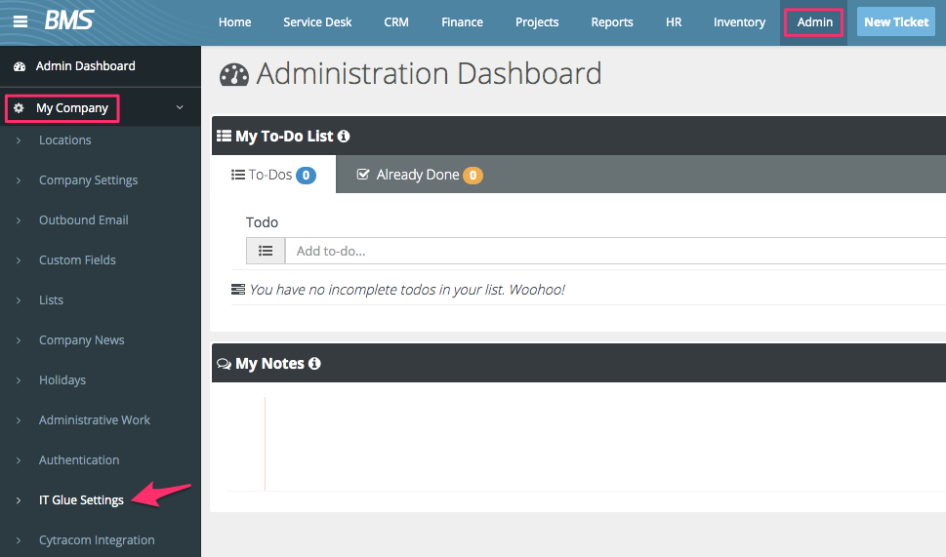Open Outbound Email settings
This screenshot has height=557, width=946.
click(83, 220)
